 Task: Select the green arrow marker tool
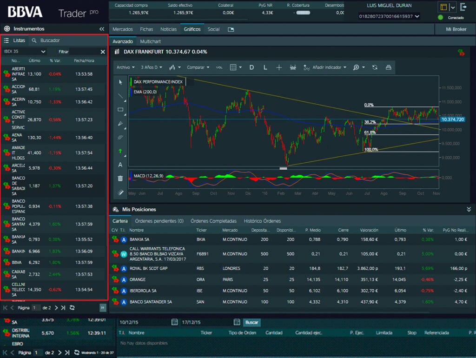(x=120, y=151)
